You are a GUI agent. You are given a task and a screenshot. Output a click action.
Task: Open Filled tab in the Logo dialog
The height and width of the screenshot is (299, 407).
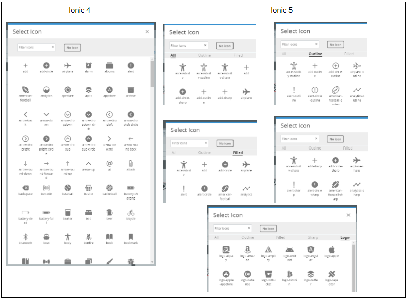coord(281,237)
